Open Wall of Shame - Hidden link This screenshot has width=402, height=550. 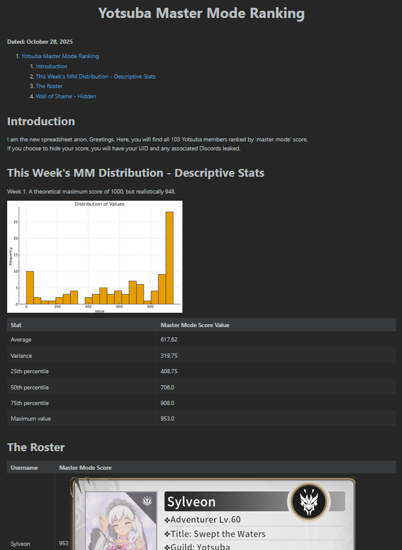tap(66, 96)
